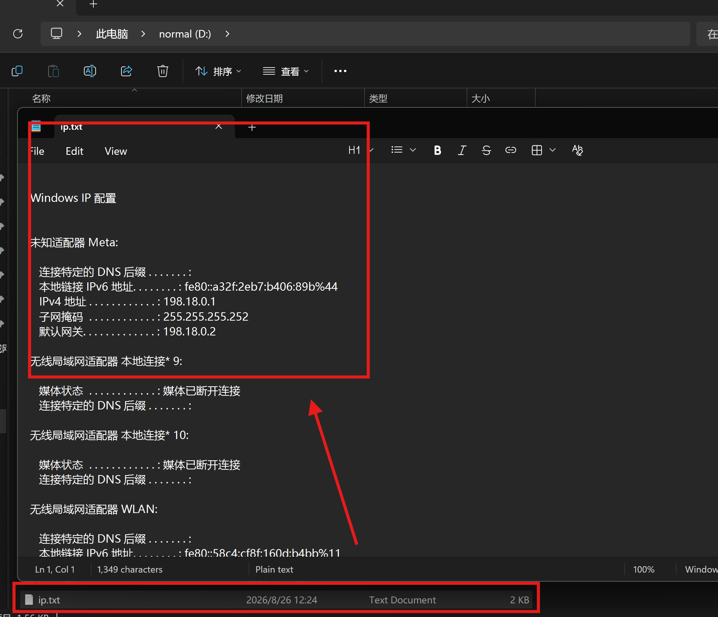Click the Explorer delete trash icon
Image resolution: width=718 pixels, height=617 pixels.
pos(163,71)
